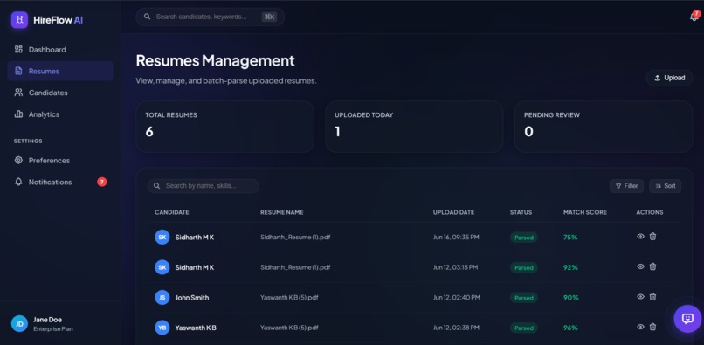Focus the Search by name, skills field
This screenshot has width=704, height=345.
(204, 186)
